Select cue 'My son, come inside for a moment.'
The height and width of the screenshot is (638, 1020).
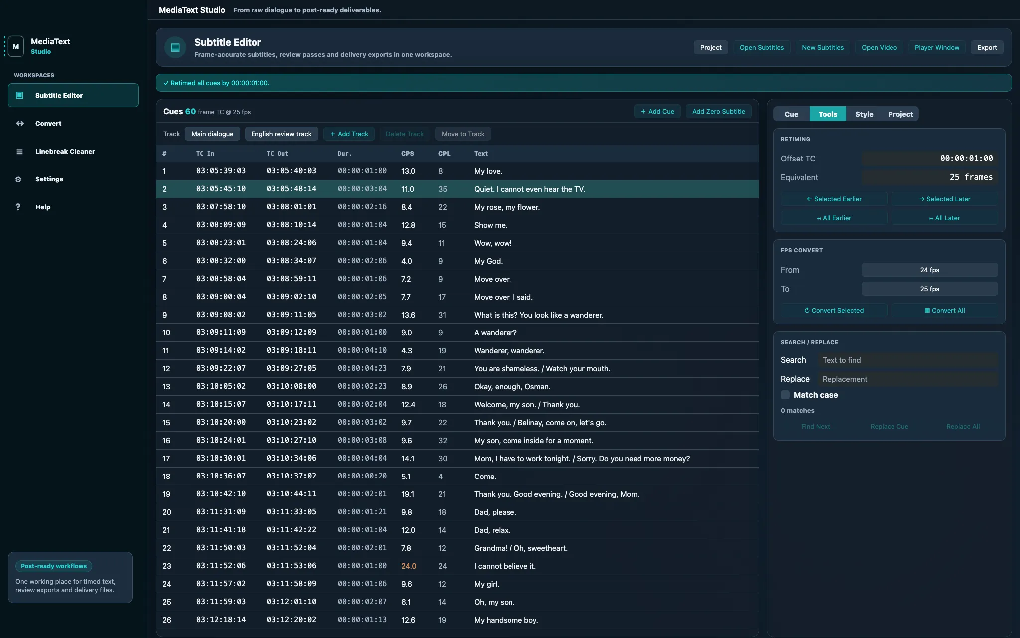coord(457,440)
